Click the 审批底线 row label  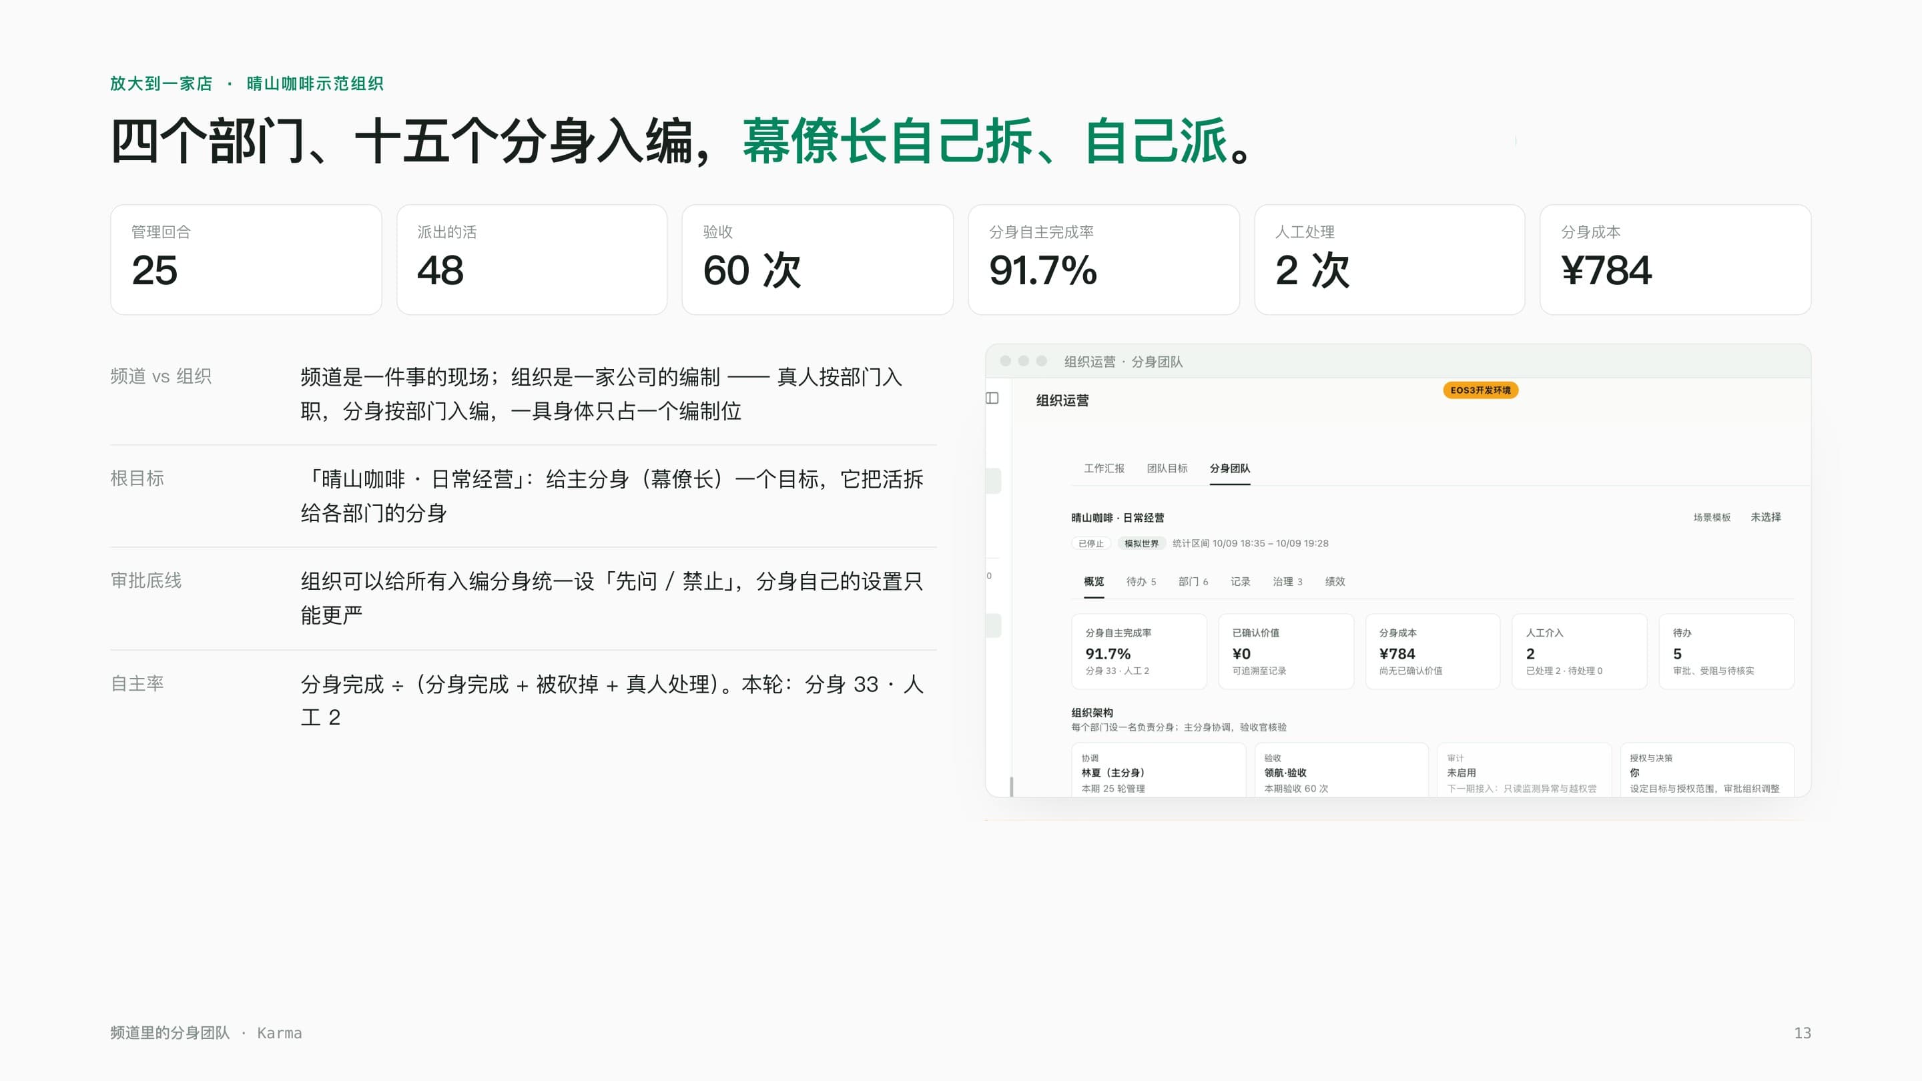point(146,581)
